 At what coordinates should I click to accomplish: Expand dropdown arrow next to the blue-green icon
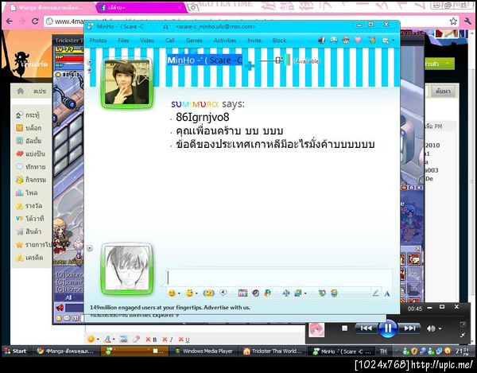(305, 293)
